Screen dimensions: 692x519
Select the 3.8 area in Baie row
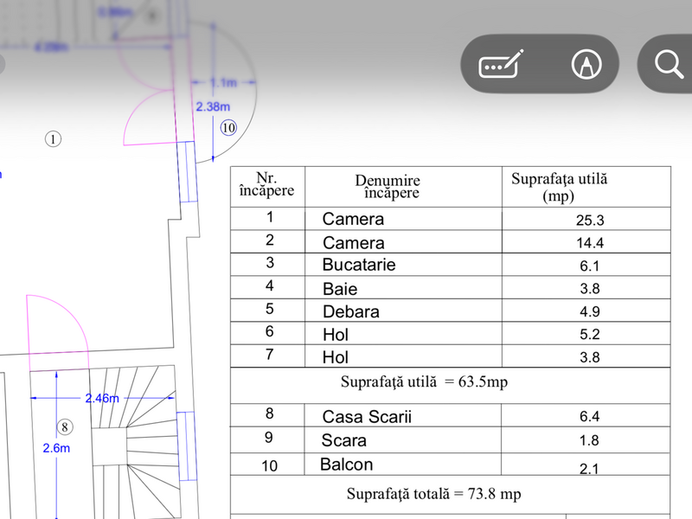590,289
